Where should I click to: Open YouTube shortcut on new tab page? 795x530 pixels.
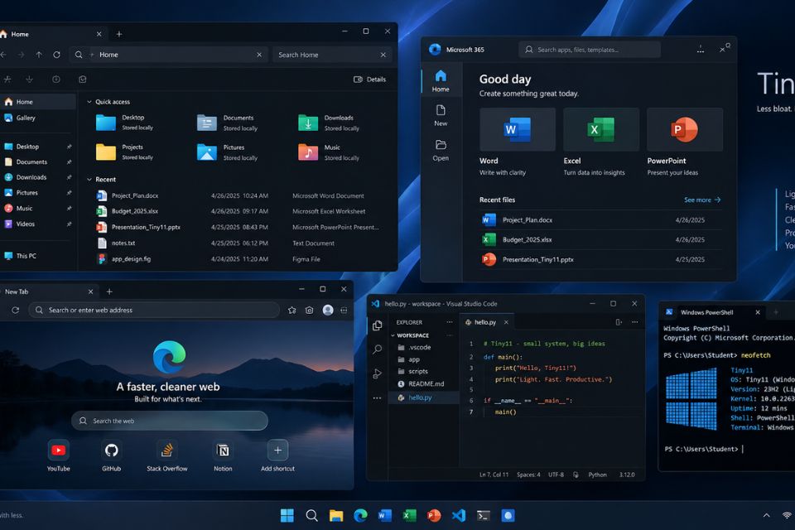click(x=58, y=450)
